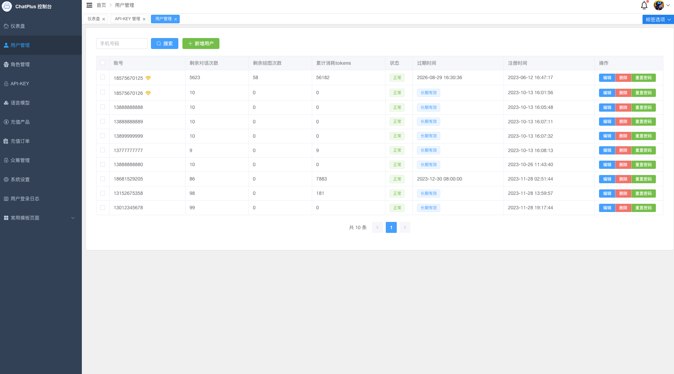Click VIP diamond icon beside 18575670125
This screenshot has height=374, width=674.
click(x=148, y=78)
